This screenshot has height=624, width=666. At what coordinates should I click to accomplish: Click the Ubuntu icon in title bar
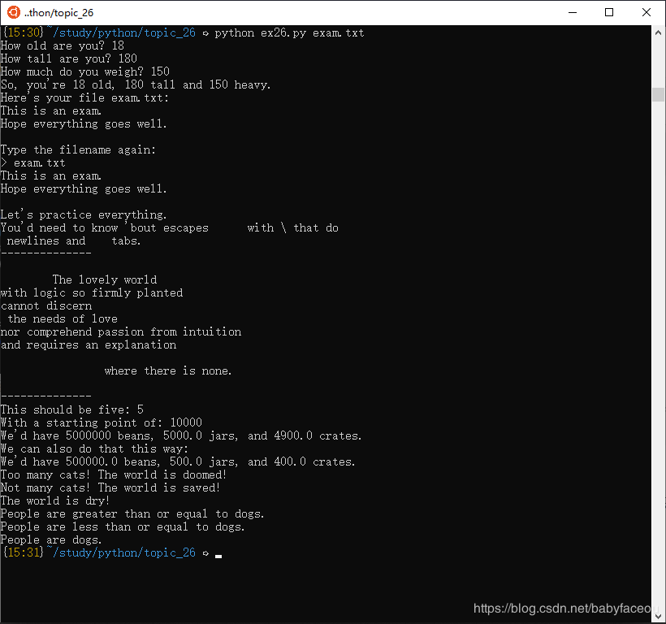[13, 12]
